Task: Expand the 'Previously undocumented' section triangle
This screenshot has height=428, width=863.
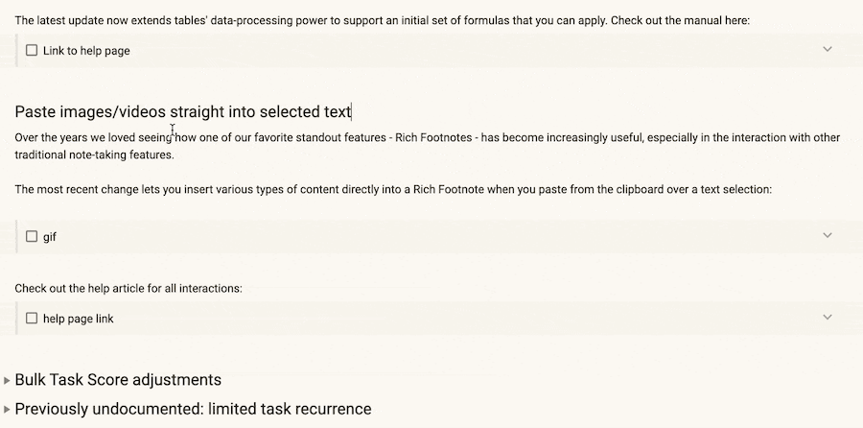Action: (7, 409)
